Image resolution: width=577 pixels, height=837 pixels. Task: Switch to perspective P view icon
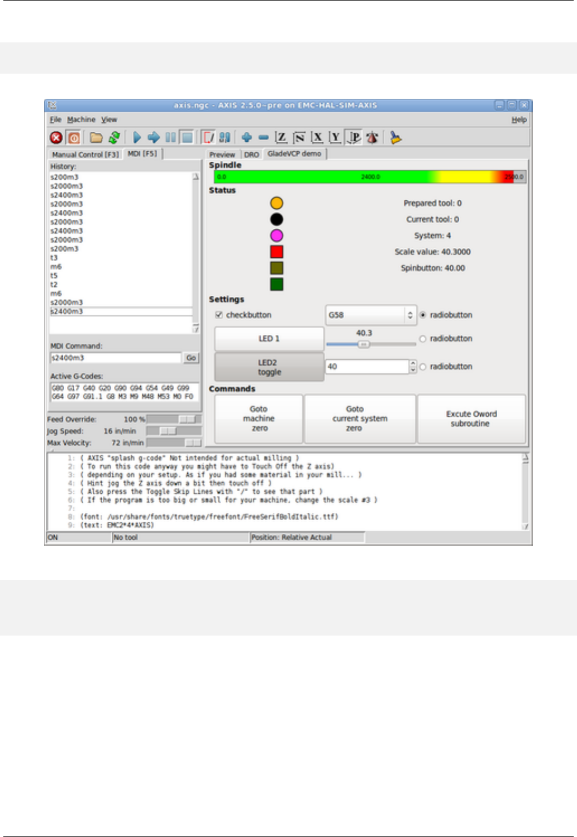click(354, 137)
